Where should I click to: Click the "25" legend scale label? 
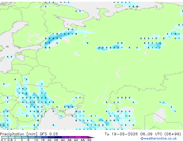pyautogui.click(x=56, y=140)
